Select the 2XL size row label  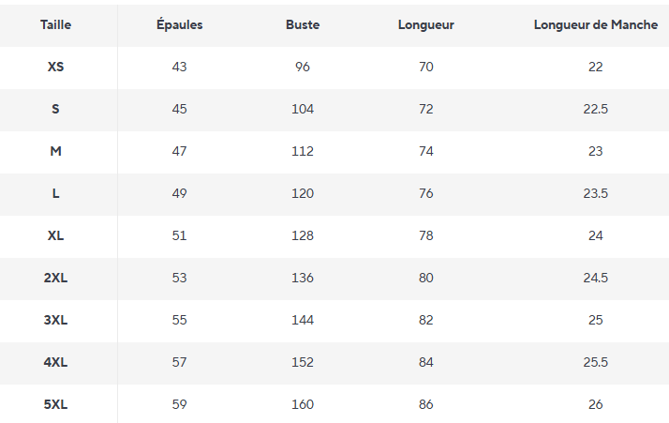[x=55, y=279]
